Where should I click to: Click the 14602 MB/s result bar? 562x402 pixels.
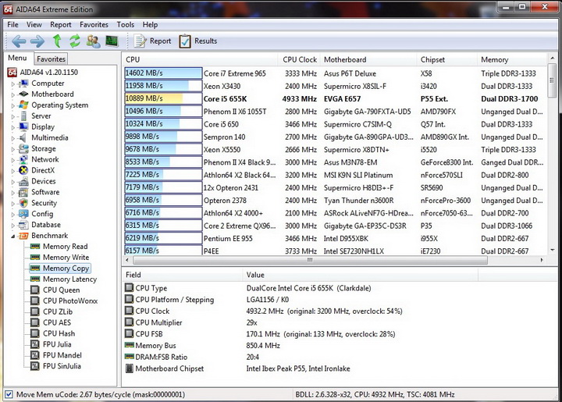point(163,73)
